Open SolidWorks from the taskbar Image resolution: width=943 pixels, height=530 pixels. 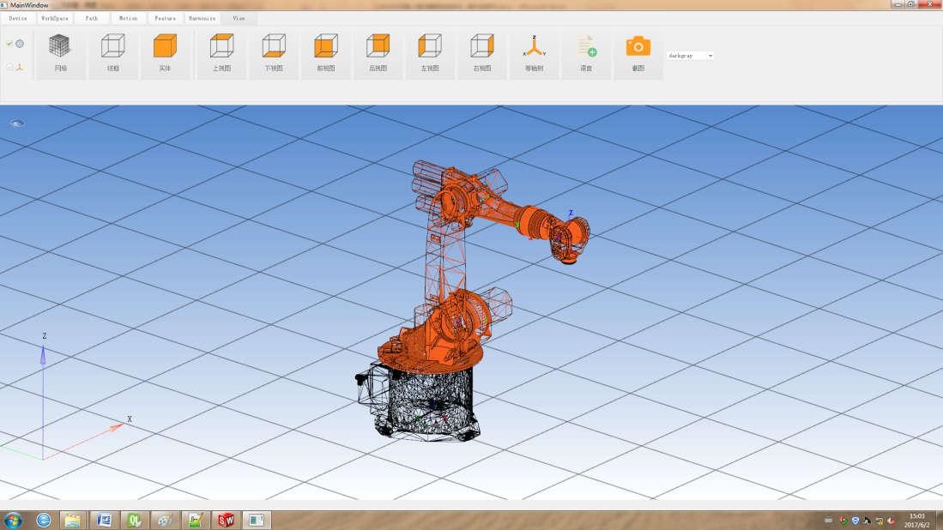pyautogui.click(x=227, y=520)
